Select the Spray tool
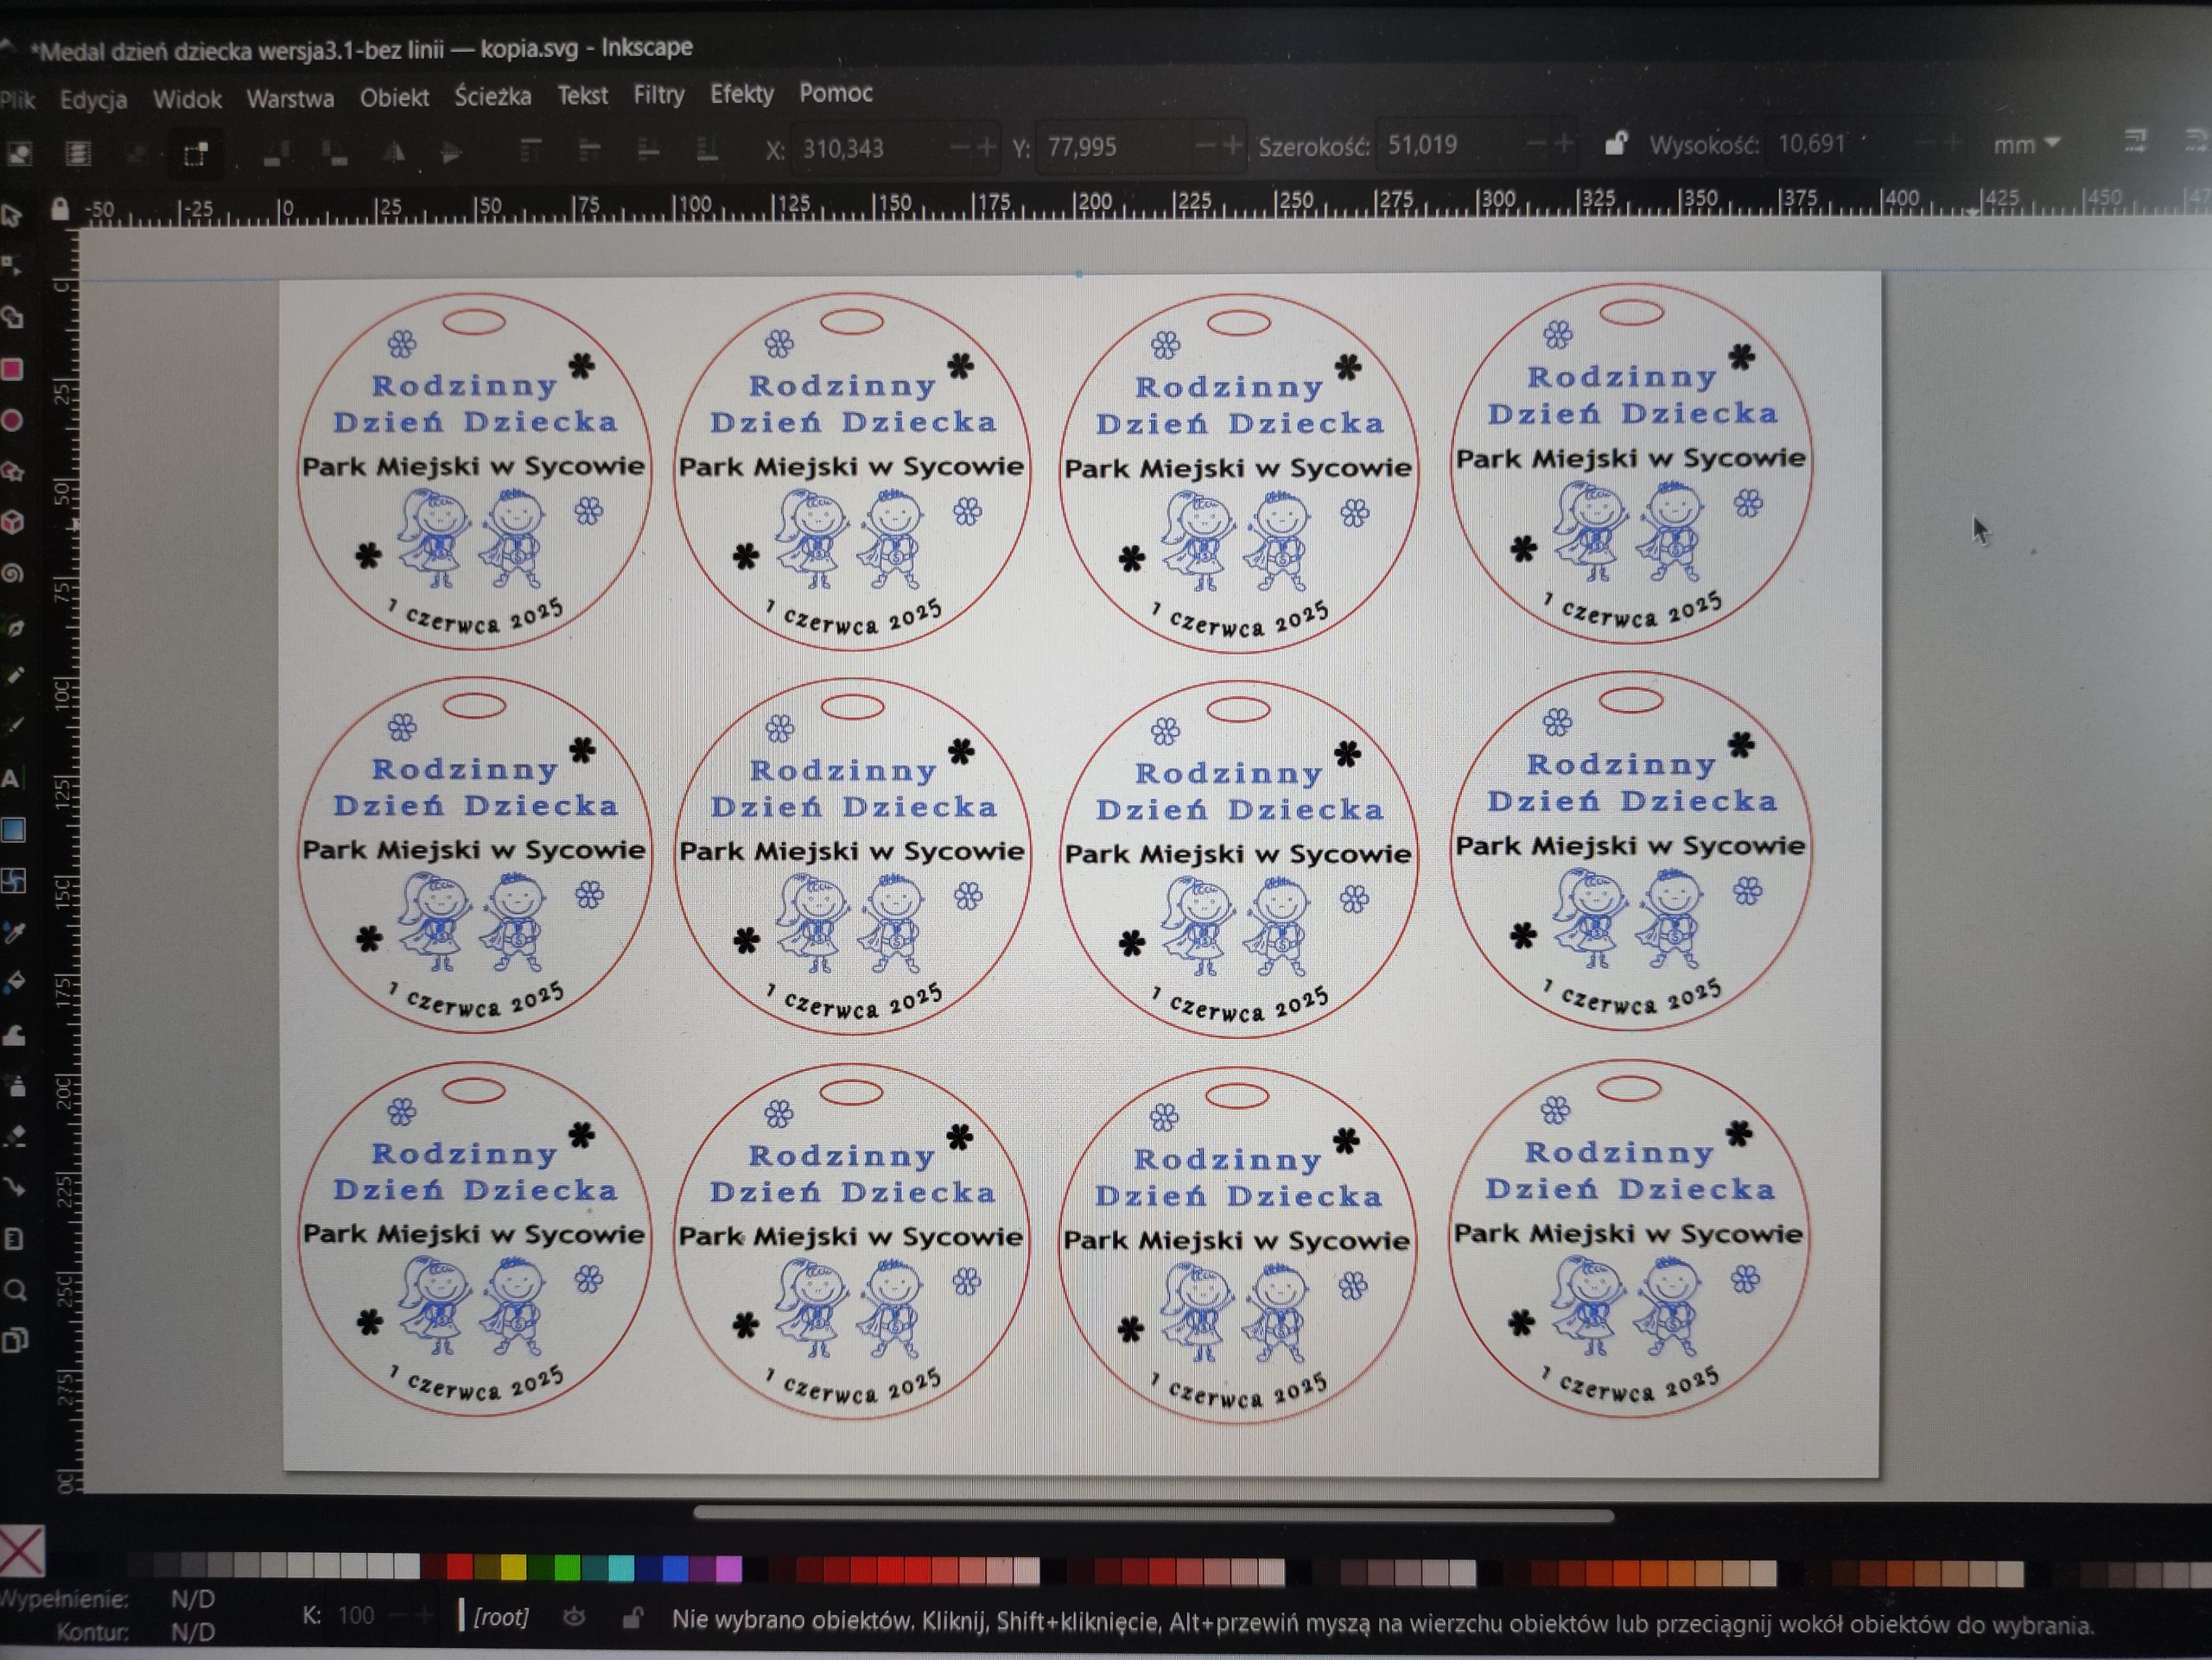 (x=14, y=1086)
